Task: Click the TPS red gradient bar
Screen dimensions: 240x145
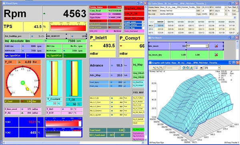Action: [68, 28]
